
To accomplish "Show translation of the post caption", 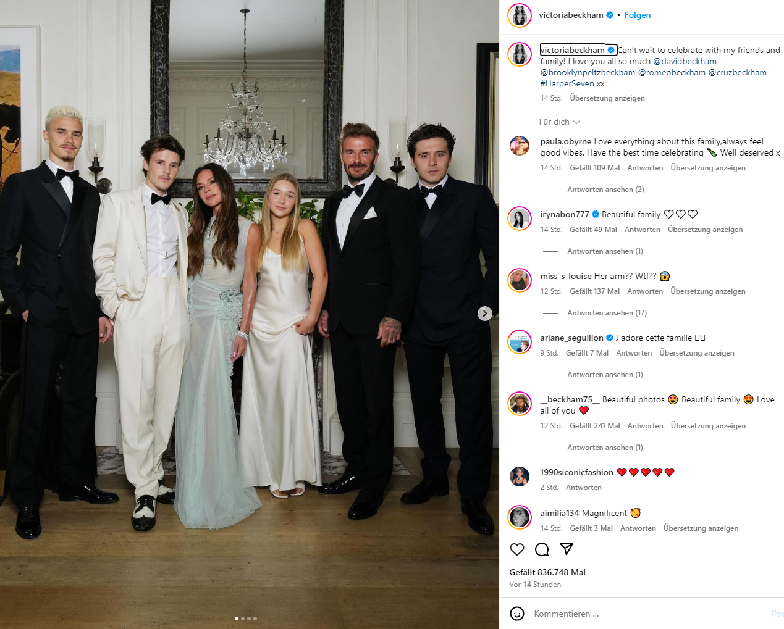I will [607, 98].
